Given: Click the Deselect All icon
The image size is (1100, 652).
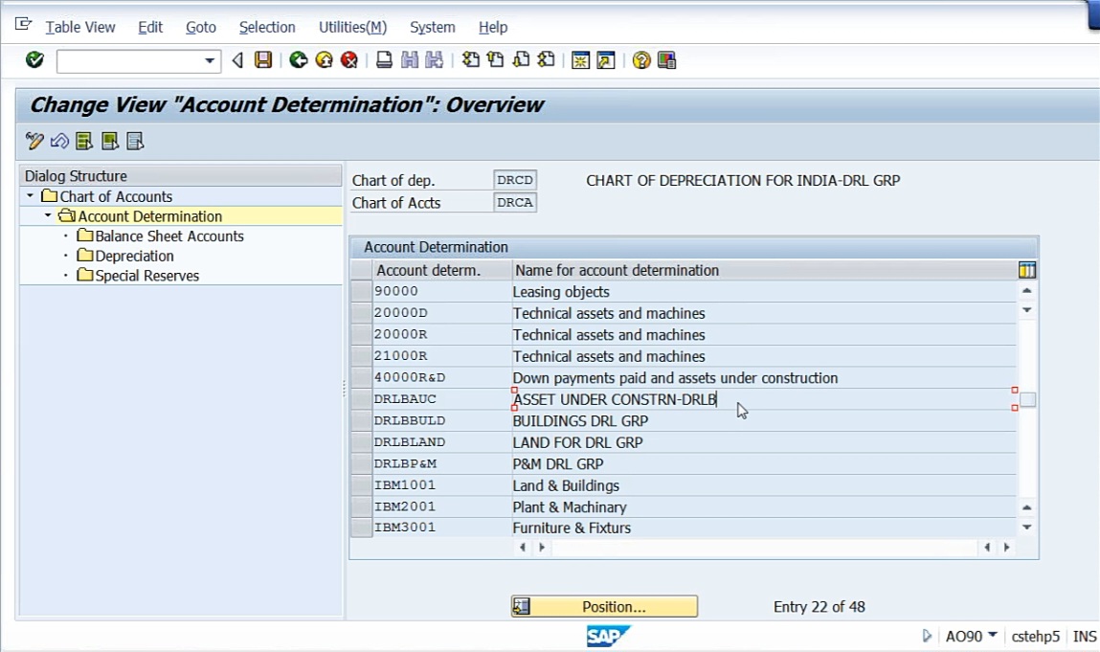Looking at the screenshot, I should [x=135, y=141].
